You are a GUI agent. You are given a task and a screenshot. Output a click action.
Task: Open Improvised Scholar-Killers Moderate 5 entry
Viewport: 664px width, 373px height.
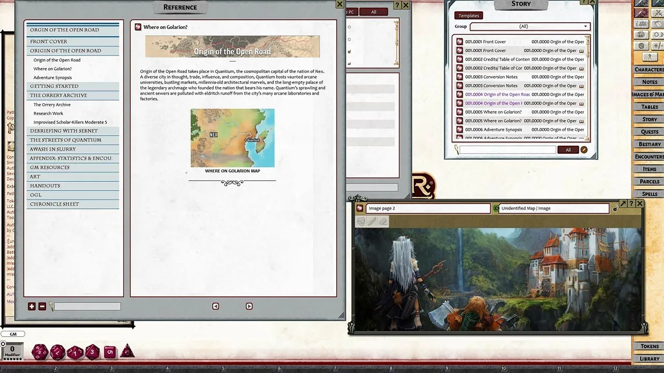point(70,122)
